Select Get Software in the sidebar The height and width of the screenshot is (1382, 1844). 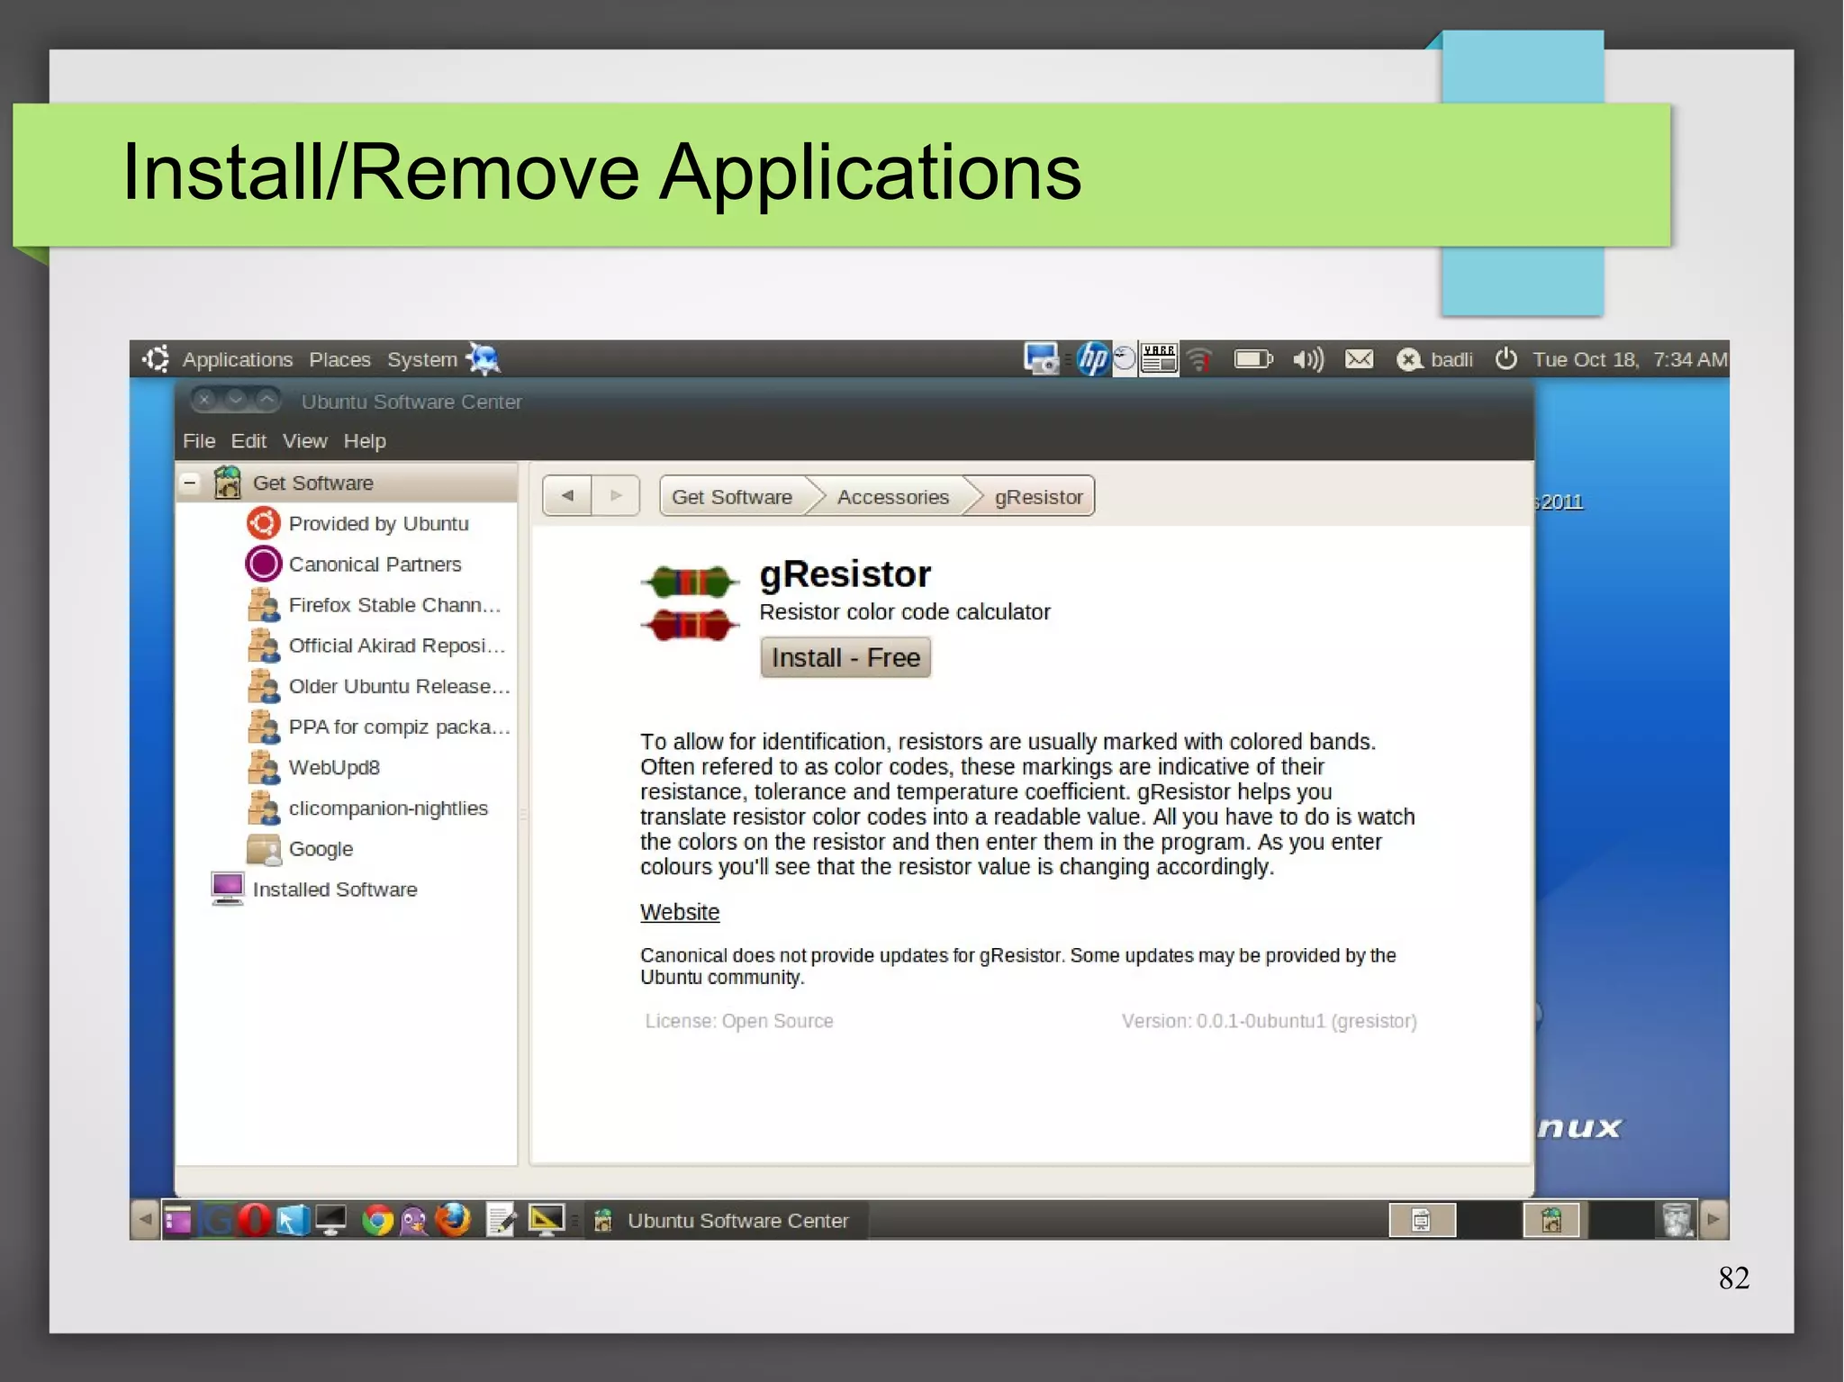coord(348,483)
